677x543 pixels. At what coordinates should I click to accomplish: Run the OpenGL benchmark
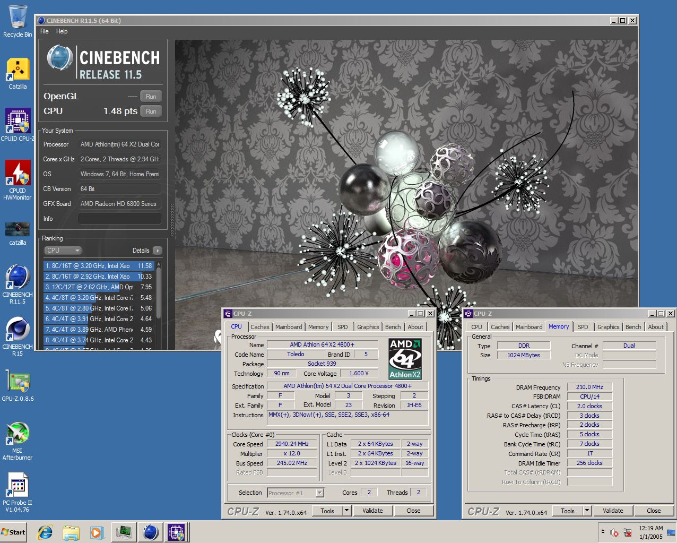(x=151, y=96)
